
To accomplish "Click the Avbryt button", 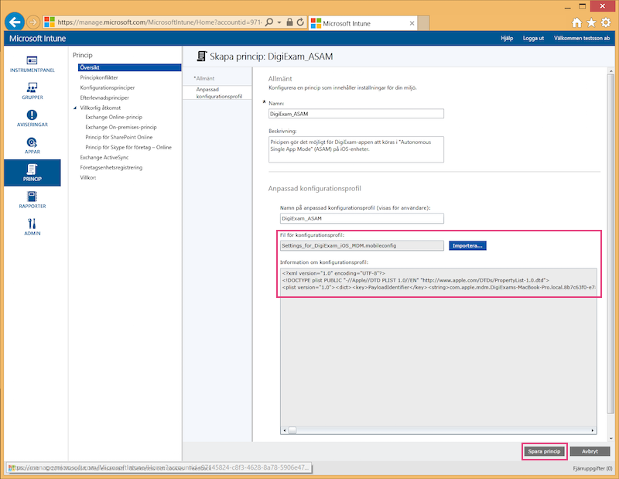I will 590,451.
